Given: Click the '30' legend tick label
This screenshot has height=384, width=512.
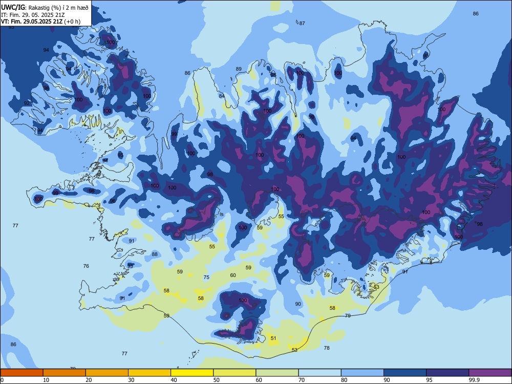Looking at the screenshot, I should tap(131, 380).
